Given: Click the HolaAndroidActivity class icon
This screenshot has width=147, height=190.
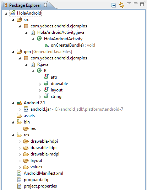Looking at the screenshot, I should tap(39, 38).
